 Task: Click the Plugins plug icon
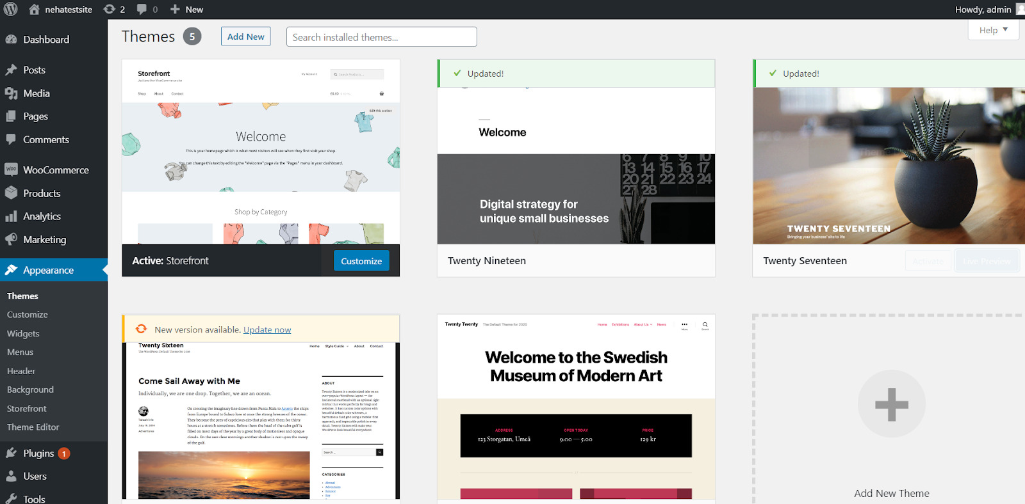click(x=11, y=453)
